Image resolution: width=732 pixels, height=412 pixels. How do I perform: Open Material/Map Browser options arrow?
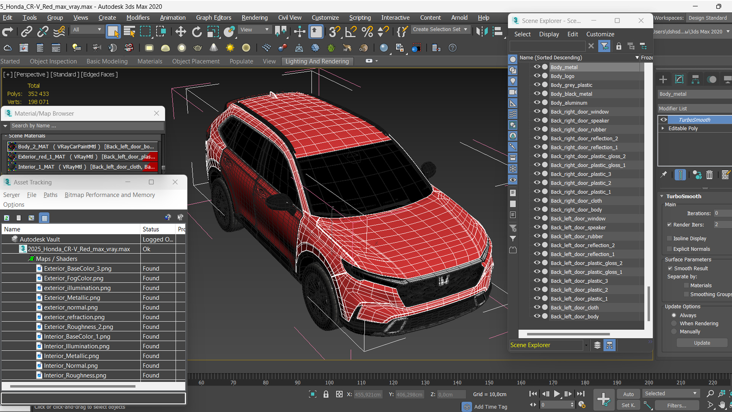coord(5,126)
